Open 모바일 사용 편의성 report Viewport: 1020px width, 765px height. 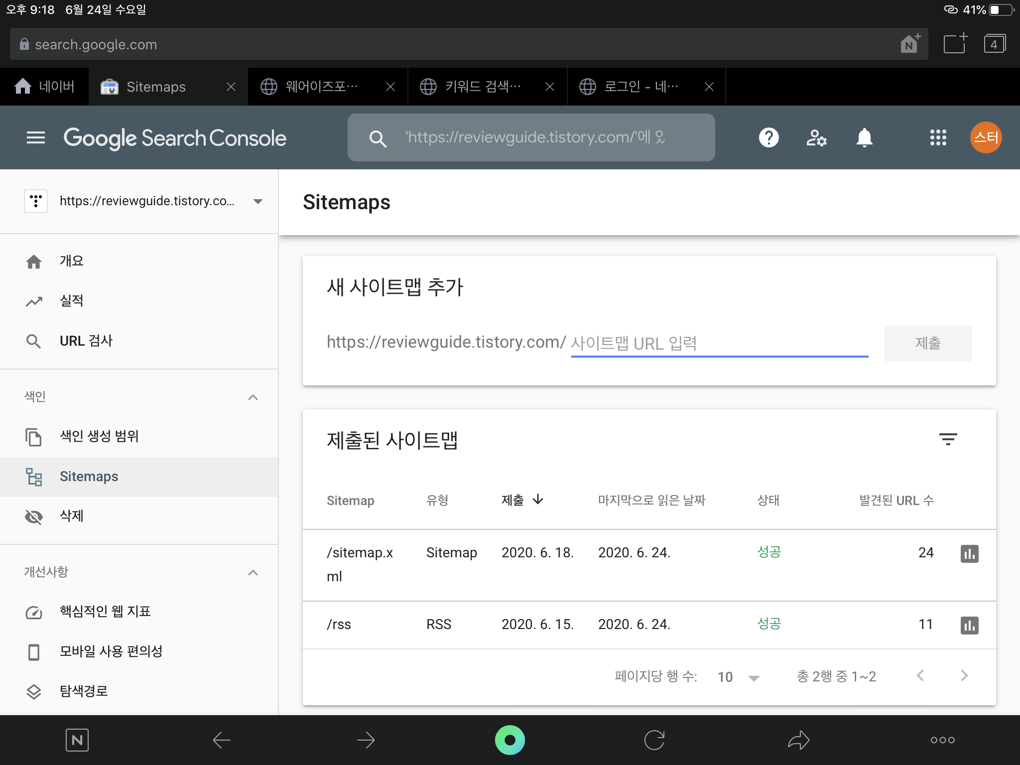pyautogui.click(x=139, y=651)
